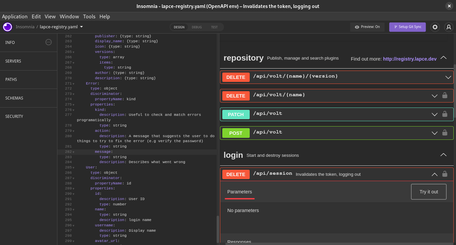Click the lock icon on DELETE /api/session
Image resolution: width=456 pixels, height=245 pixels.
tap(445, 174)
